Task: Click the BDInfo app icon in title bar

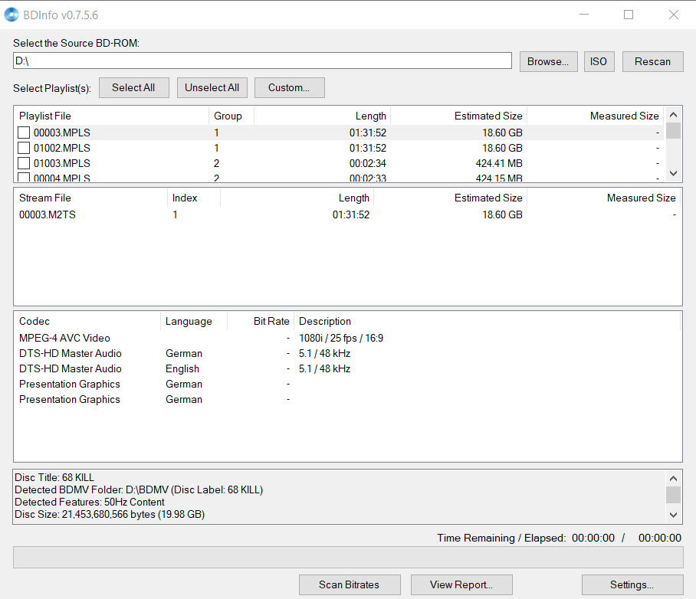Action: [x=11, y=15]
